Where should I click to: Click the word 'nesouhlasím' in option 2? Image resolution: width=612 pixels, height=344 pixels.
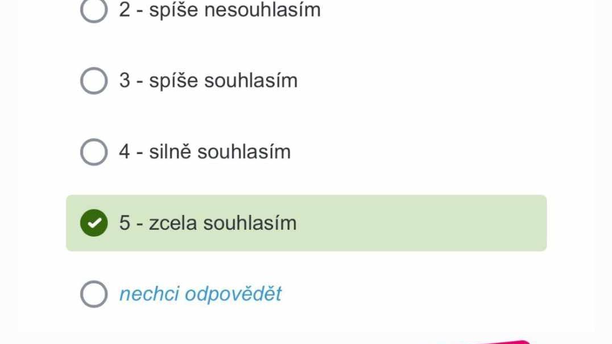262,10
